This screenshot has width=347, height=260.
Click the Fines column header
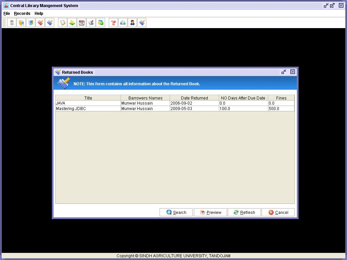coord(281,98)
